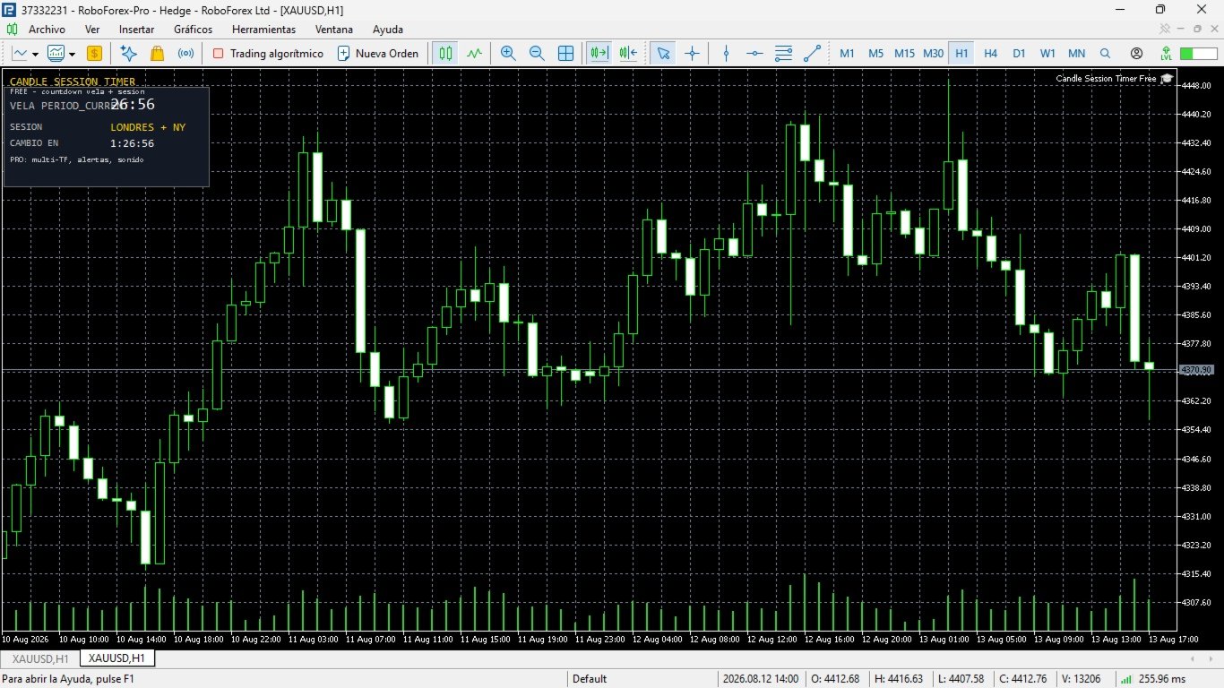This screenshot has height=688, width=1224.
Task: Click the 4370.90 price label on the scale
Action: [1196, 369]
